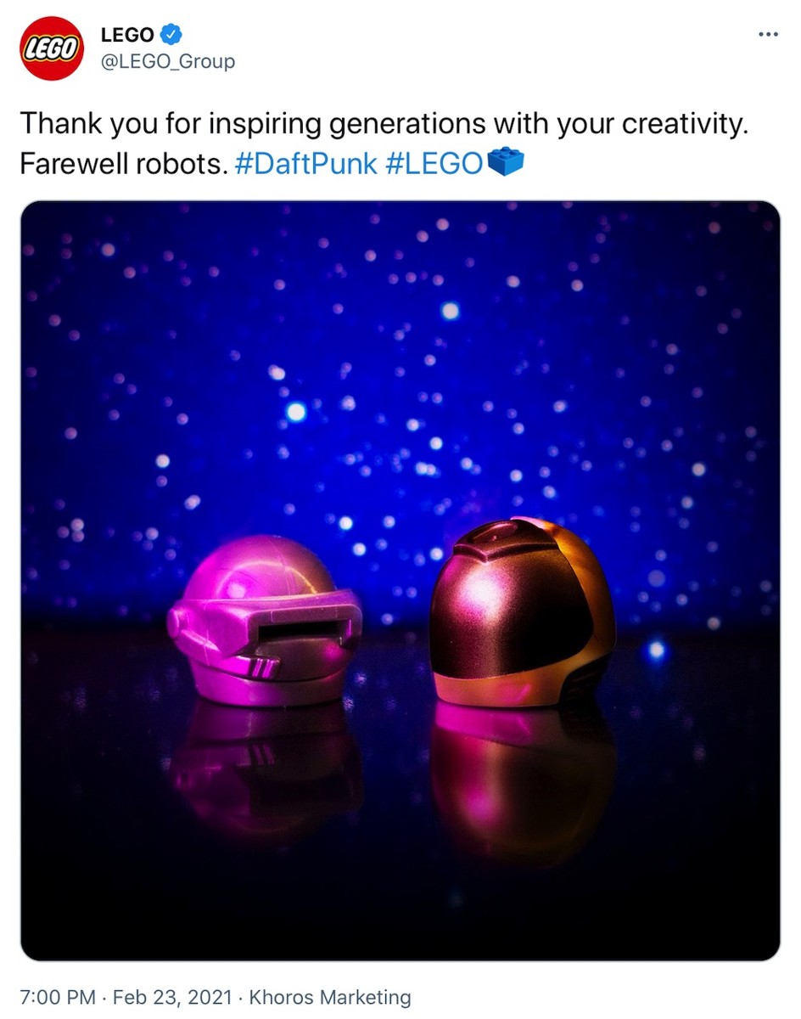Open the Khoros Marketing source label
This screenshot has height=1019, width=801.
(x=330, y=997)
